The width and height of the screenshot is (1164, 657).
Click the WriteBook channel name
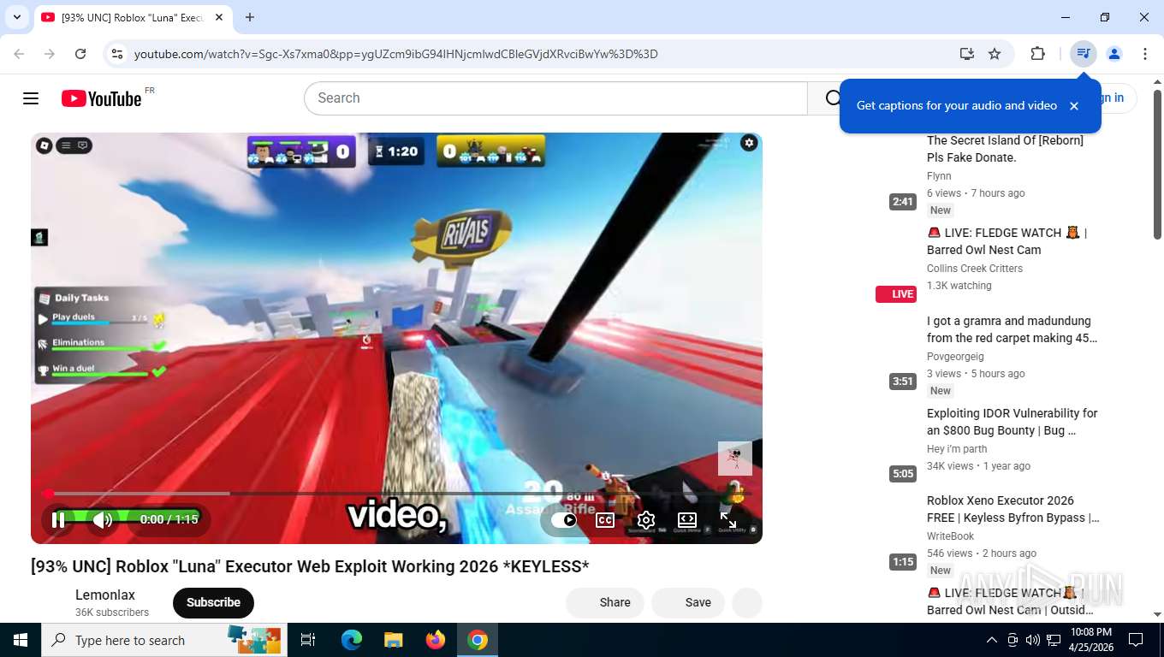pos(950,536)
